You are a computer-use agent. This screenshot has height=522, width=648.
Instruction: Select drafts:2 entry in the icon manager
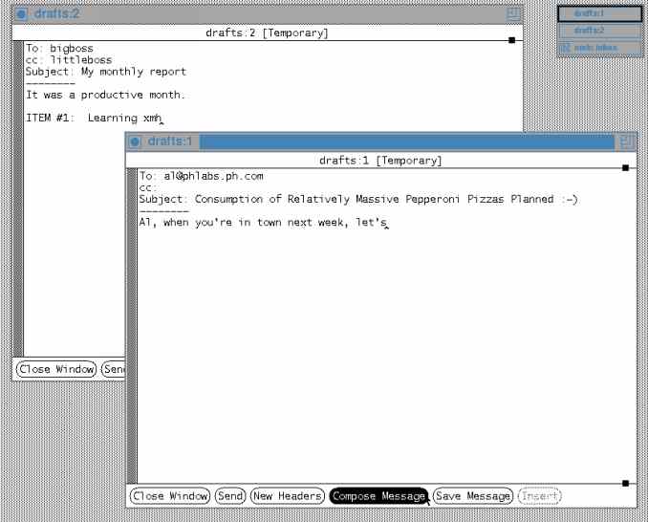pos(589,31)
